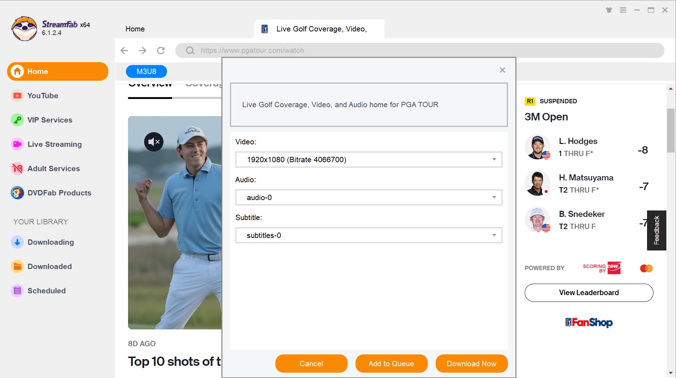Viewport: 676px width, 378px height.
Task: Click the page vertical scrollbar thumb
Action: (671, 130)
